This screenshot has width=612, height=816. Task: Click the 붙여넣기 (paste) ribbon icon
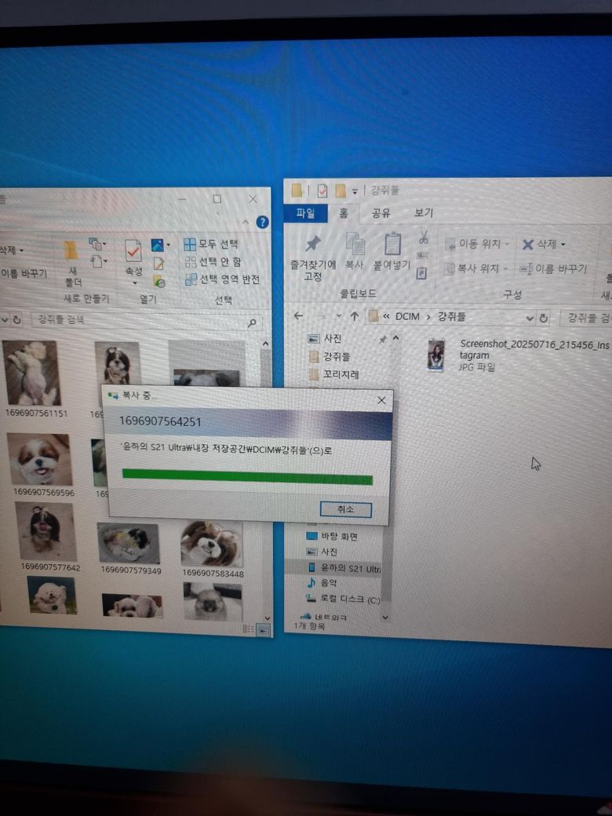[392, 246]
